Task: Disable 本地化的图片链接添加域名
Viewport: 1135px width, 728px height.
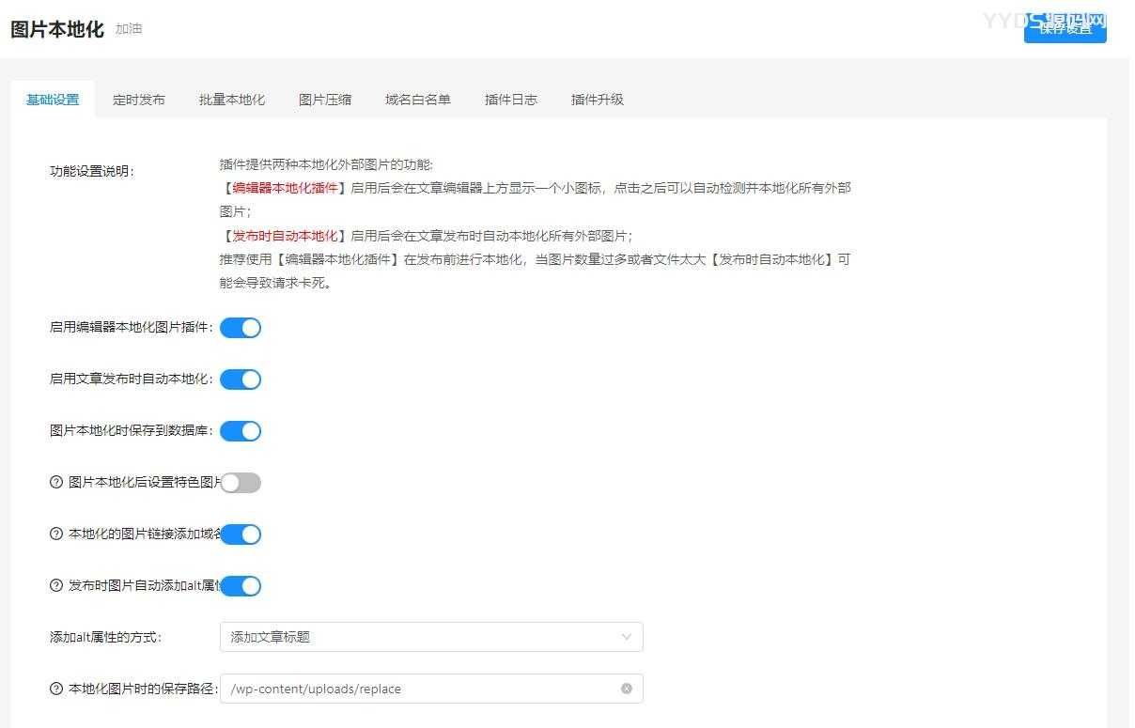Action: pos(241,534)
